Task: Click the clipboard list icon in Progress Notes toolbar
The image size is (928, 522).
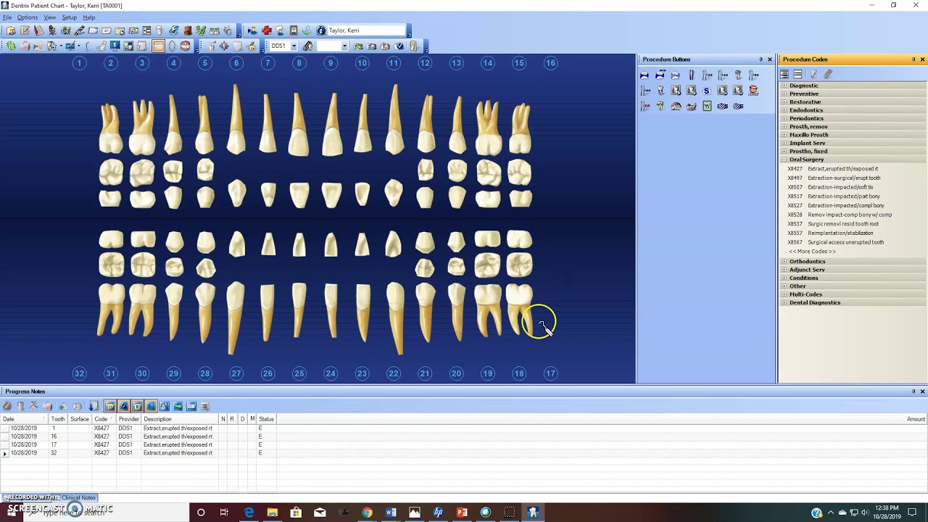Action: click(204, 406)
